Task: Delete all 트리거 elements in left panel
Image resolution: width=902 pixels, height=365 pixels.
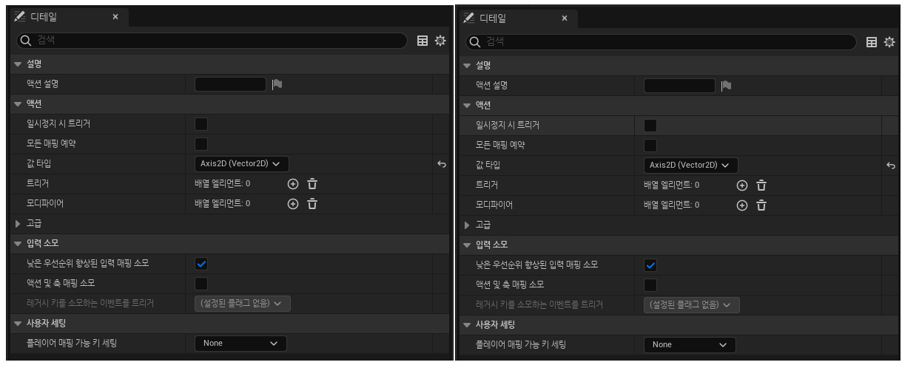Action: [312, 183]
